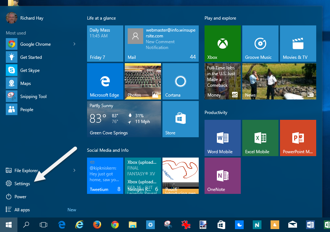Launch Microsoft Edge tile
Screen dimensions: 330x232
tap(105, 81)
